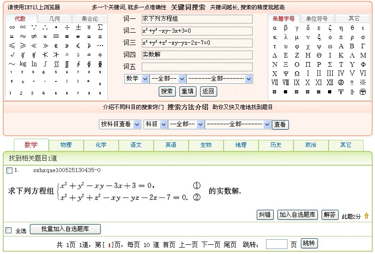Insert the Greek letter pi π
The height and width of the screenshot is (254, 375).
(341, 37)
